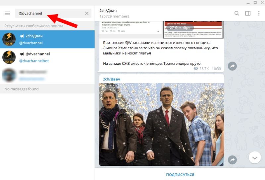
Task: Open the 2ch/Двач author link on photo post
Action: coord(112,79)
